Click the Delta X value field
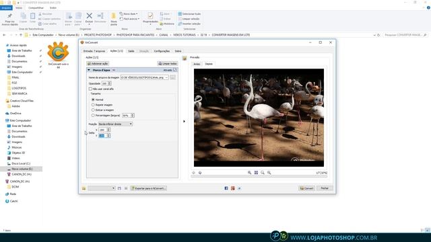The height and width of the screenshot is (242, 431). 102,130
